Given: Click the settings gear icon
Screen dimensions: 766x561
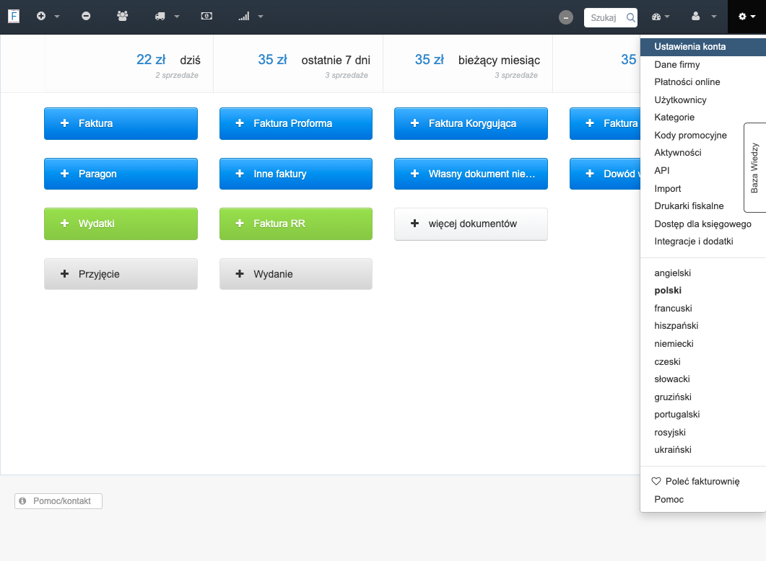Looking at the screenshot, I should 742,17.
